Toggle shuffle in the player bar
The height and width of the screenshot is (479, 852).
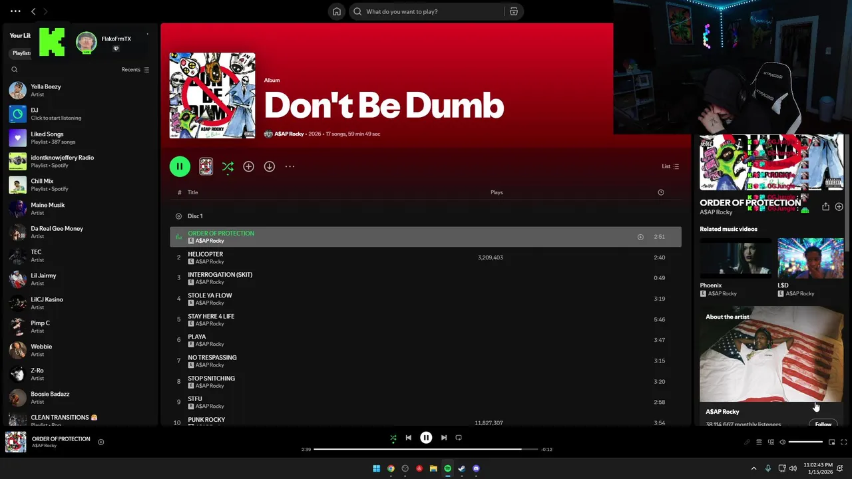(x=393, y=438)
